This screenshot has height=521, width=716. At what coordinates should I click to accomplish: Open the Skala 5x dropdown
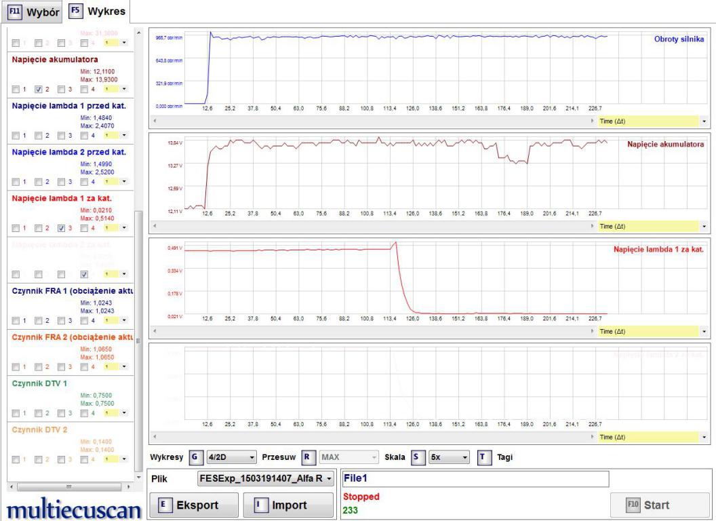point(450,457)
